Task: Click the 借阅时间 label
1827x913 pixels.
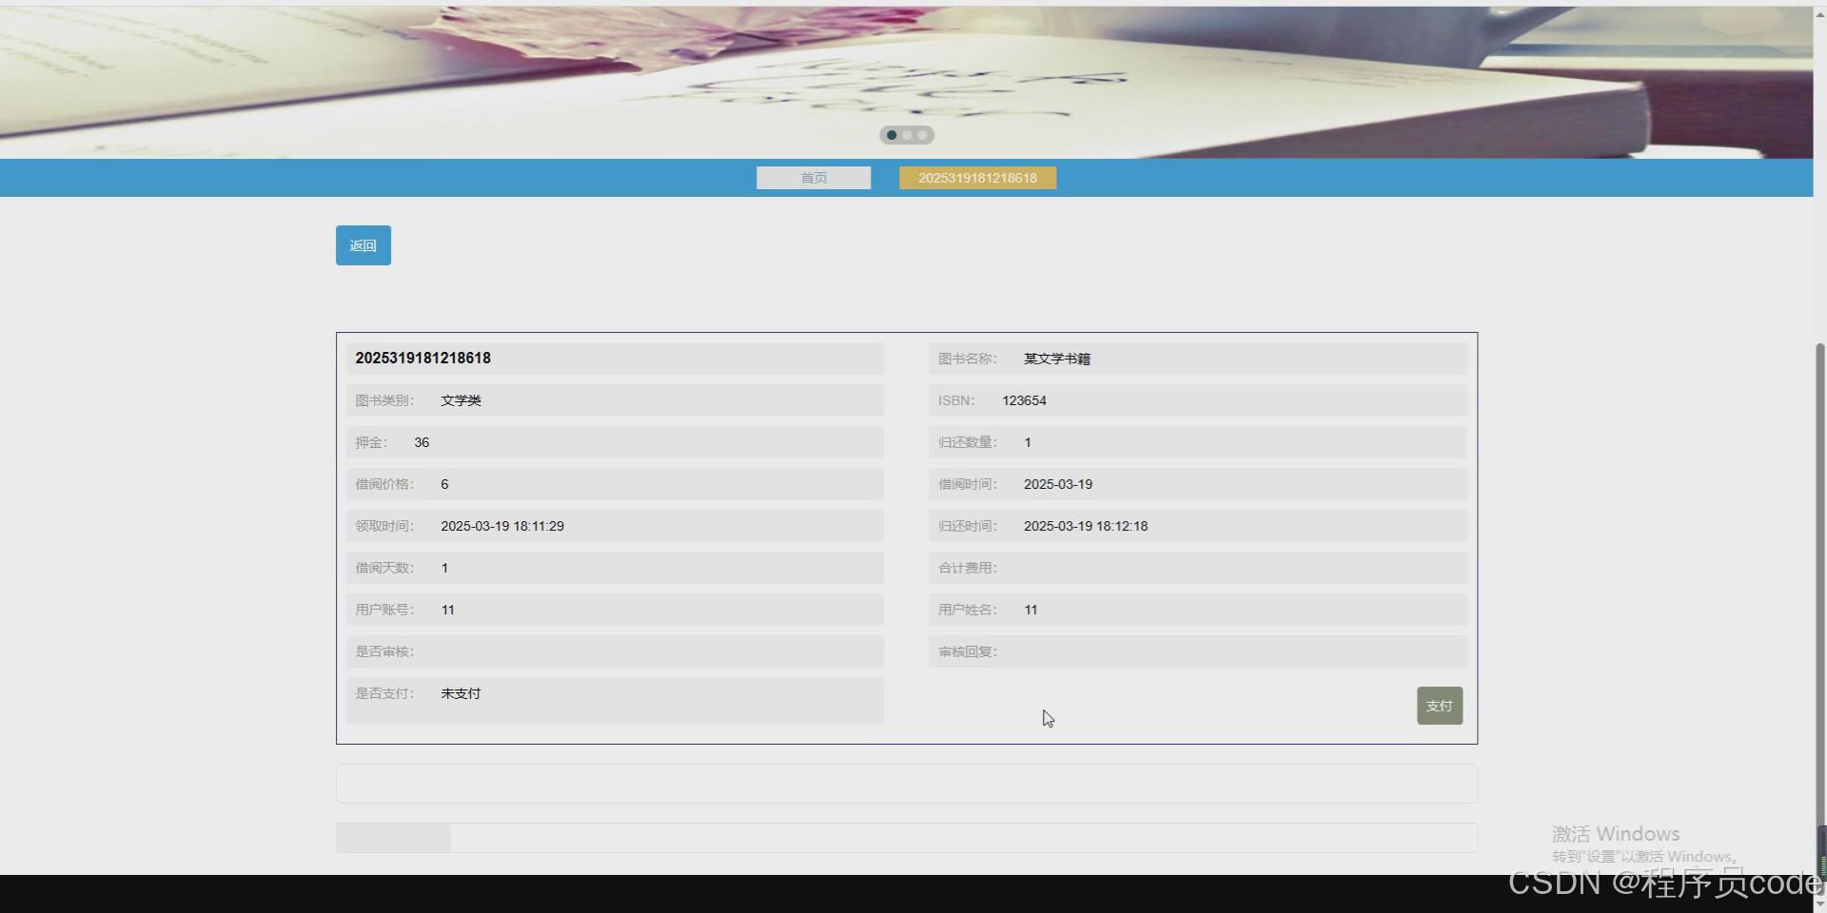Action: [968, 484]
